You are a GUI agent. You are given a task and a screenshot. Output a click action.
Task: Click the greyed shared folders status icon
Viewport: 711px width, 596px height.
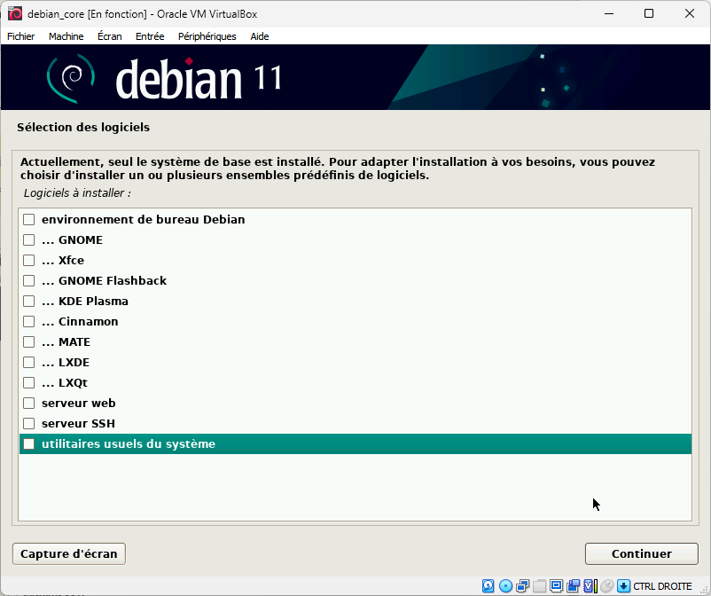pos(539,586)
